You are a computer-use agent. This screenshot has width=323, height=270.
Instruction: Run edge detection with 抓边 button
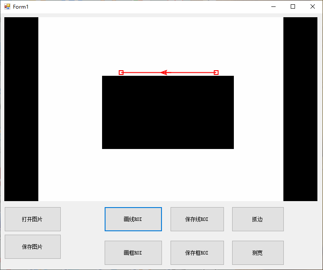pyautogui.click(x=258, y=219)
